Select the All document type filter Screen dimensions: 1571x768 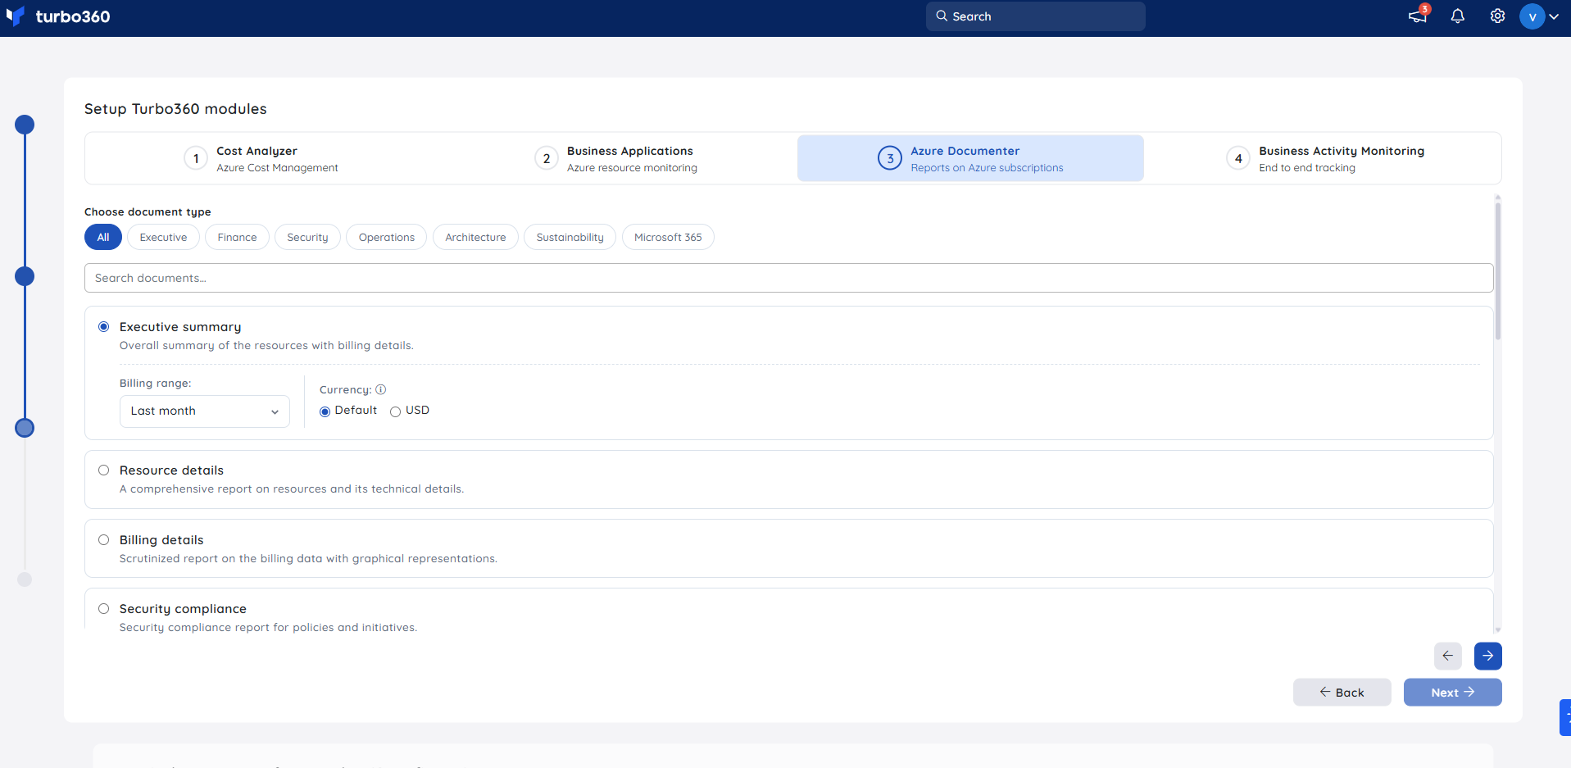(103, 237)
